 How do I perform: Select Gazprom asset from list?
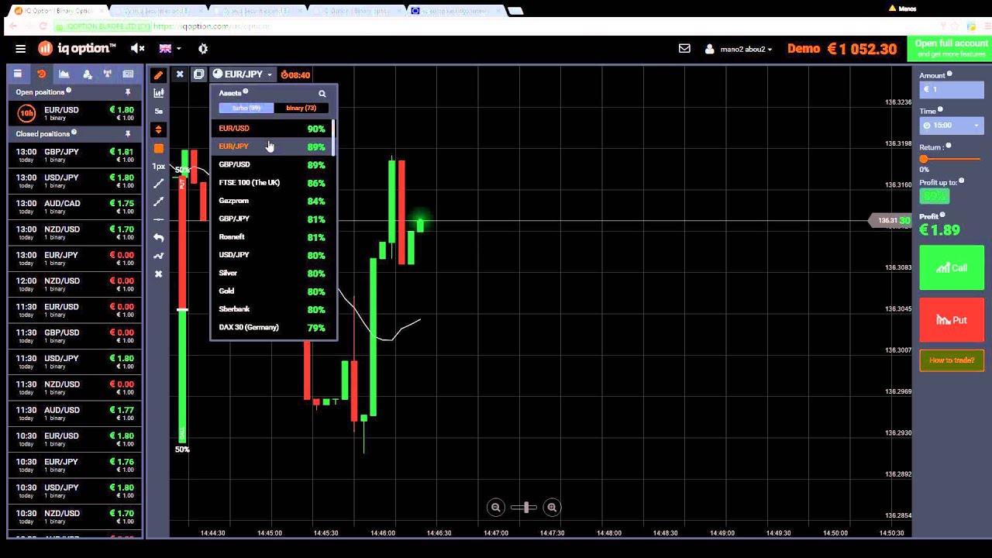point(272,201)
